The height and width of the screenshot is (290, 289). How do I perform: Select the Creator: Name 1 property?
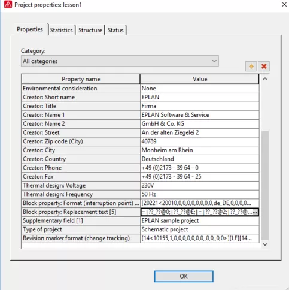point(81,115)
